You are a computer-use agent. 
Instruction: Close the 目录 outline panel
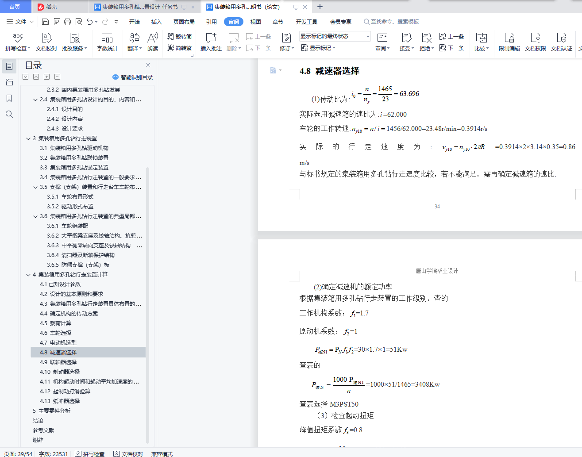pos(148,65)
